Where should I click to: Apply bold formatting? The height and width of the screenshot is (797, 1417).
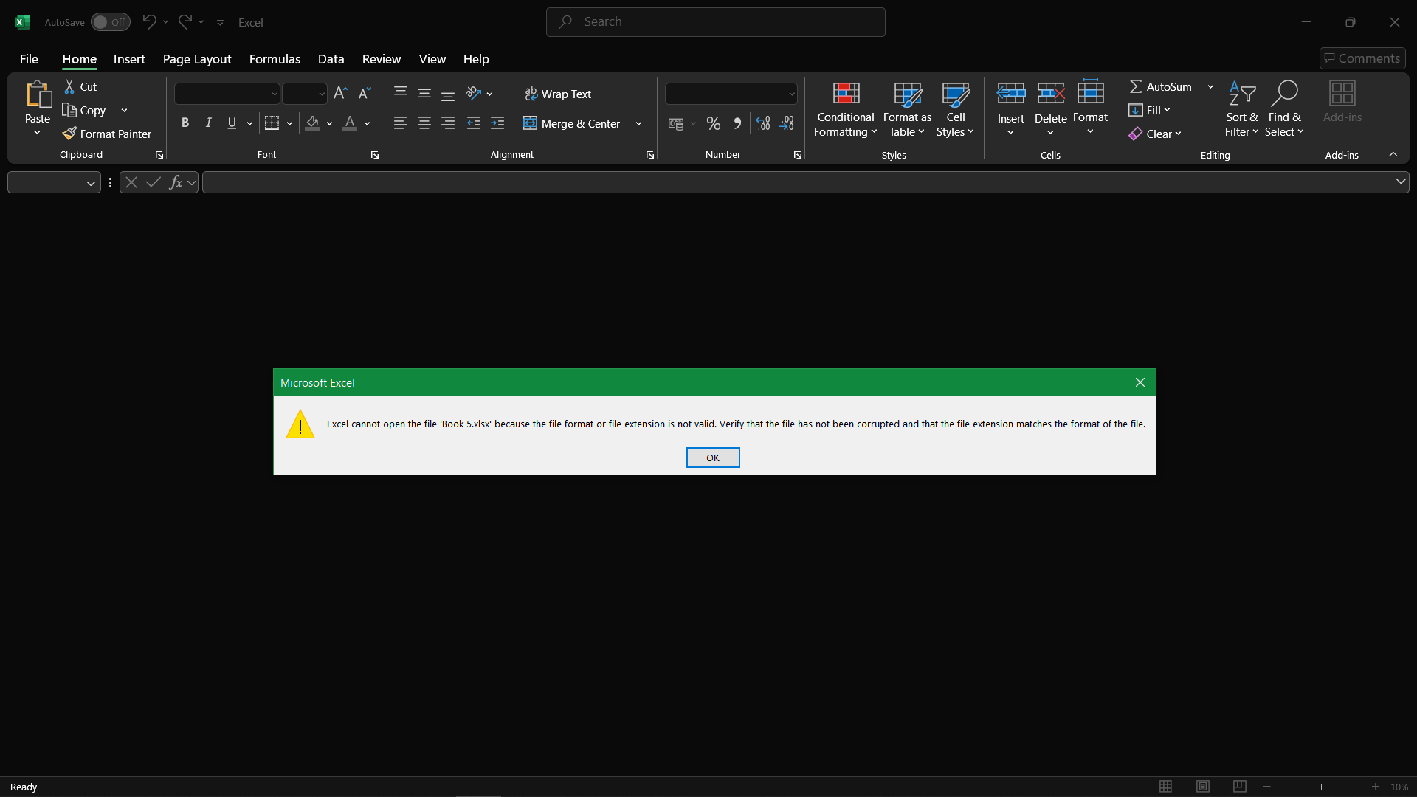pos(185,123)
